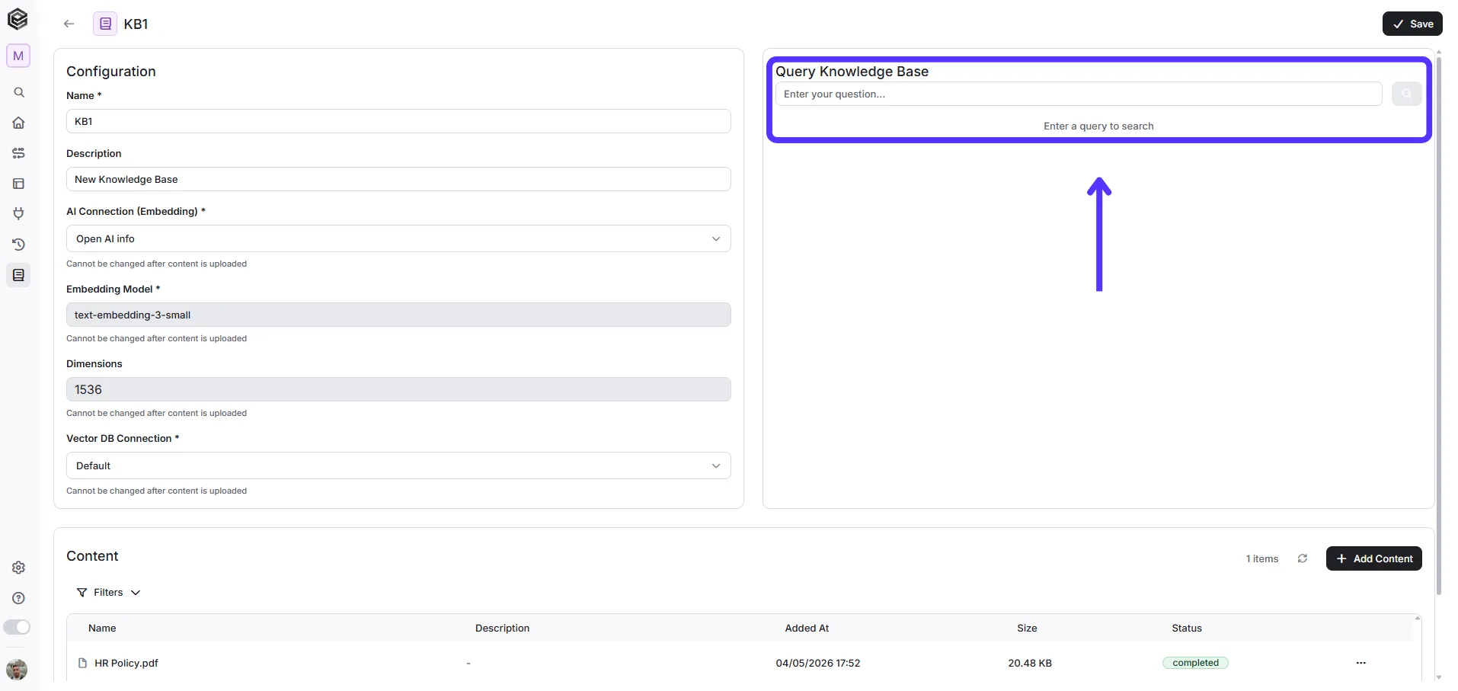The height and width of the screenshot is (691, 1458).
Task: Click the Dimensions field showing 1536
Action: pos(398,389)
